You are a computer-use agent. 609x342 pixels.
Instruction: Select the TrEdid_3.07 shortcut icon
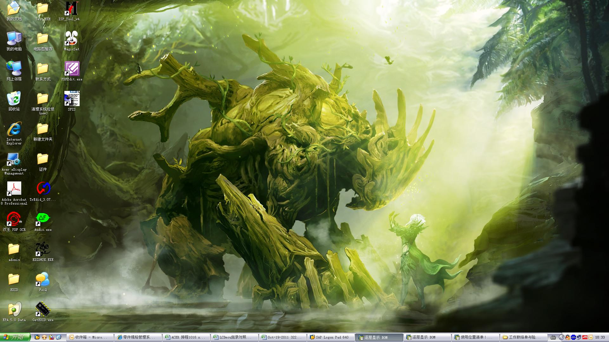(x=43, y=192)
